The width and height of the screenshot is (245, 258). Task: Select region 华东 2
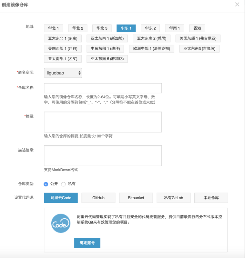point(150,28)
